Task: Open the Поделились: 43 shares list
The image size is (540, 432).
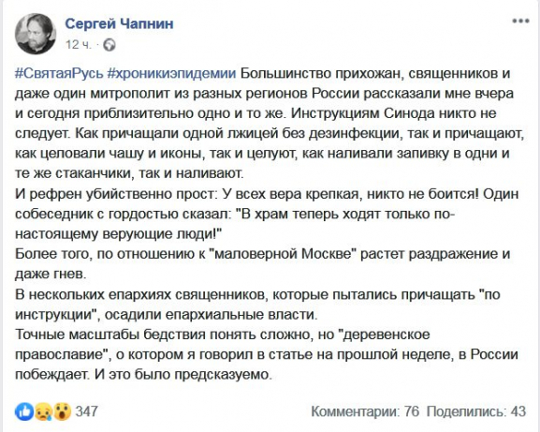Action: (476, 411)
